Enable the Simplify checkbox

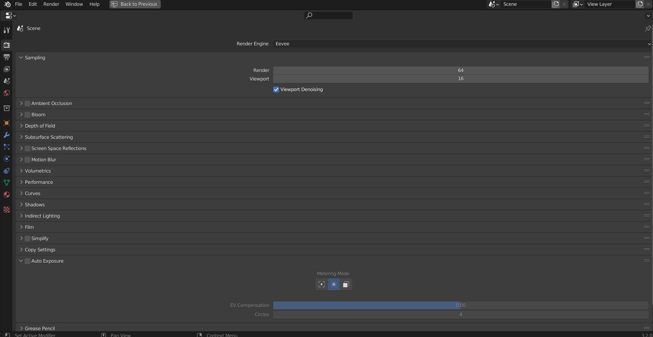pyautogui.click(x=28, y=238)
